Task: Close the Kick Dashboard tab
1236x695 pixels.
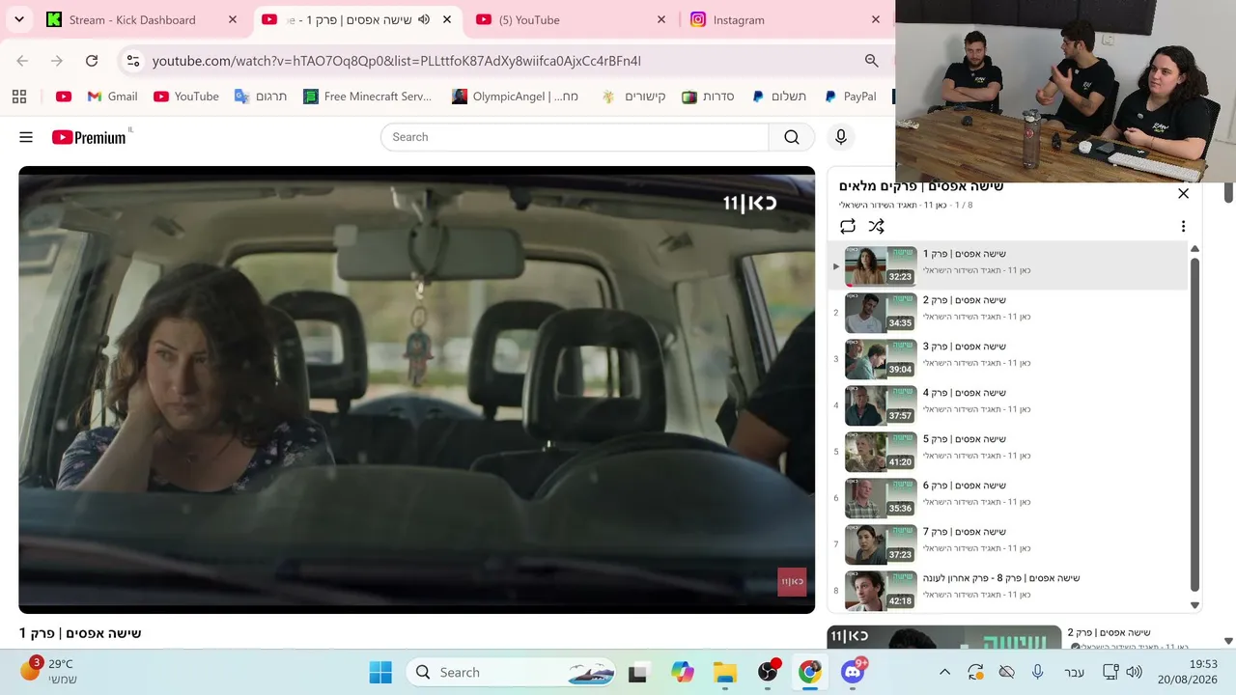Action: pyautogui.click(x=233, y=19)
